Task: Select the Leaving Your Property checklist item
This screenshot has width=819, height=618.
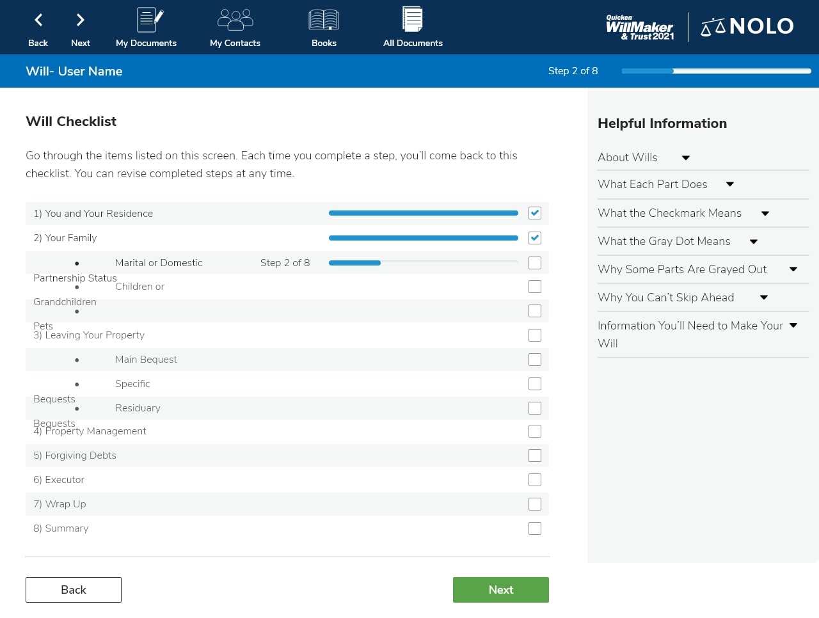Action: tap(95, 335)
